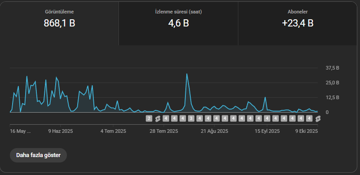Screen dimensions: 360x175
Task: Click the 868,1 B views value
Action: [x=59, y=23]
